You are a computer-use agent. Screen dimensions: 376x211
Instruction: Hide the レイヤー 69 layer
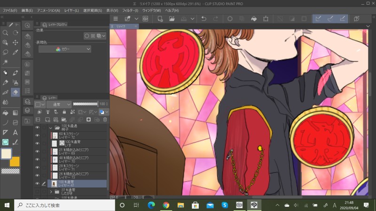pyautogui.click(x=37, y=151)
